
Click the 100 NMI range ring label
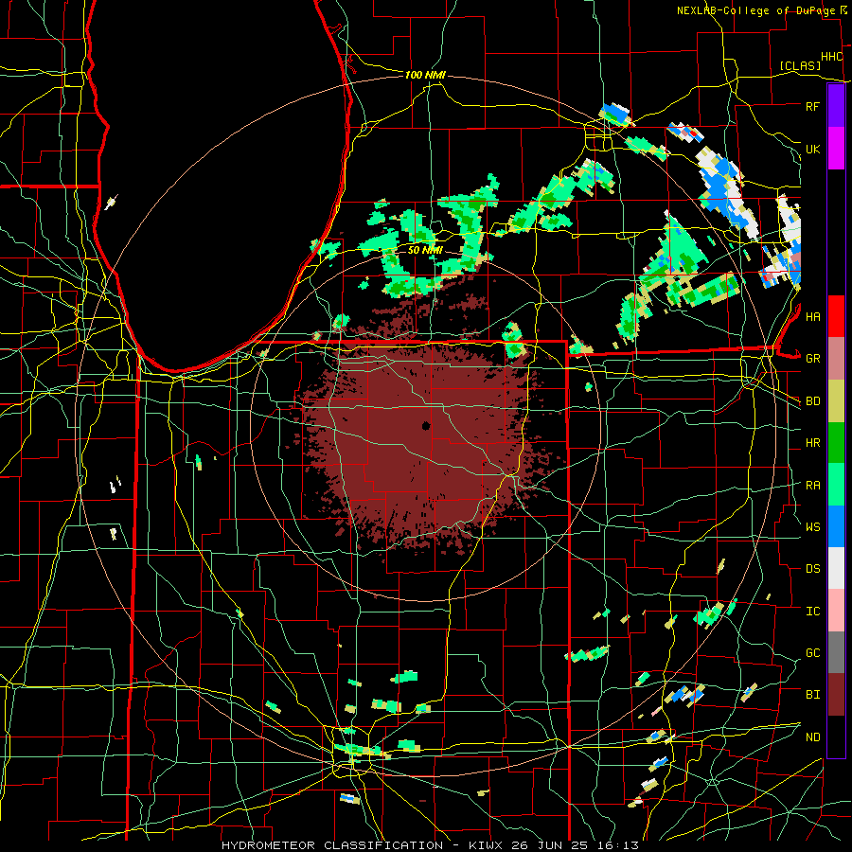(425, 75)
